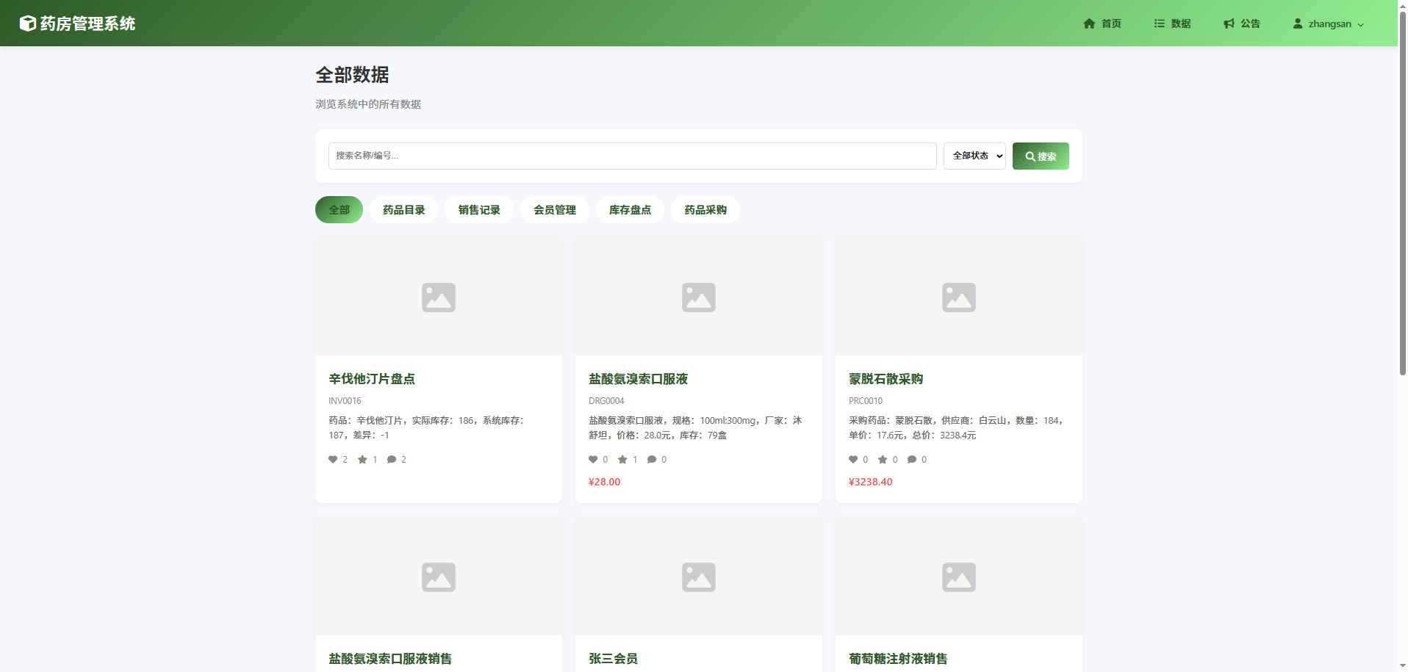Click the data list icon in navbar
The height and width of the screenshot is (672, 1408).
(1159, 24)
